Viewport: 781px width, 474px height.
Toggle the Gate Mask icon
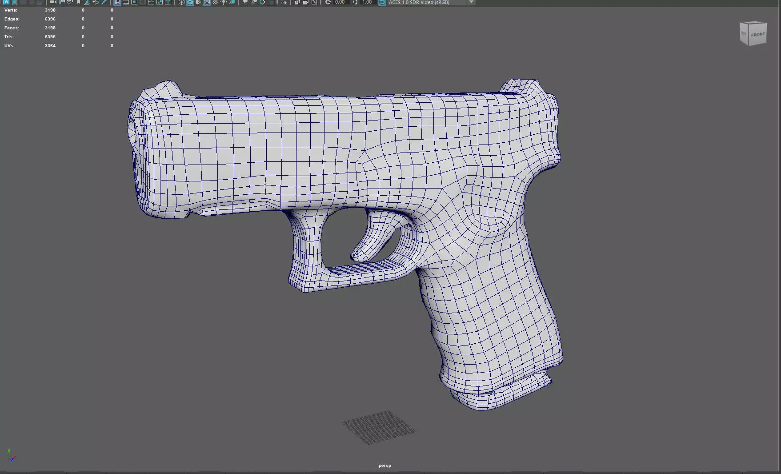(143, 2)
